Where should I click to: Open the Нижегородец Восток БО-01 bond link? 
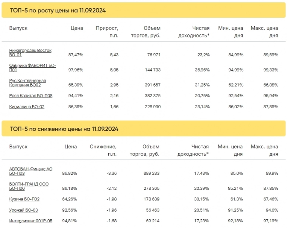click(x=30, y=53)
